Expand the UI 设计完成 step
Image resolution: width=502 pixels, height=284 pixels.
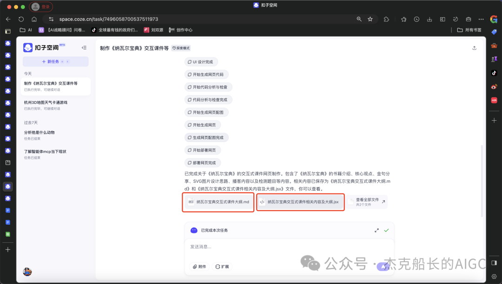coord(201,62)
